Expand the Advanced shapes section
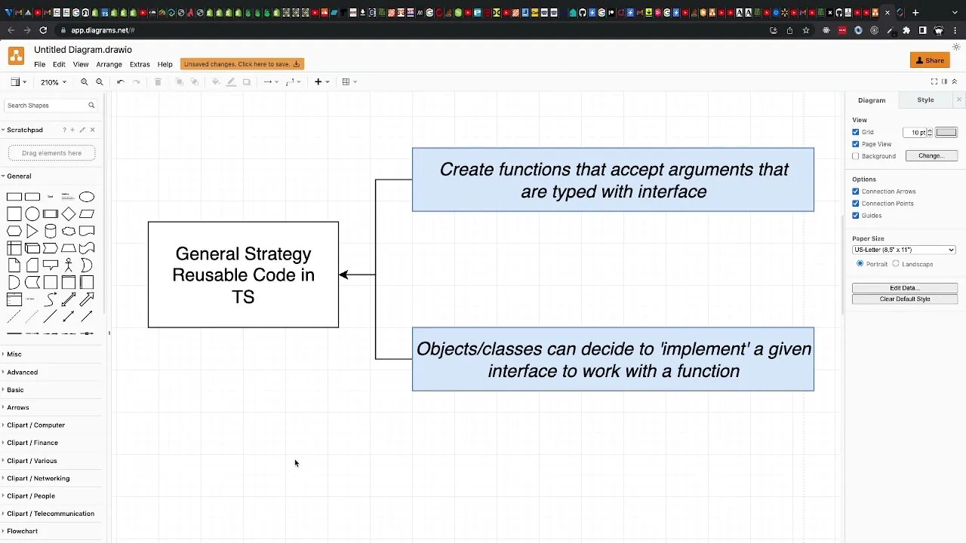 pyautogui.click(x=51, y=372)
